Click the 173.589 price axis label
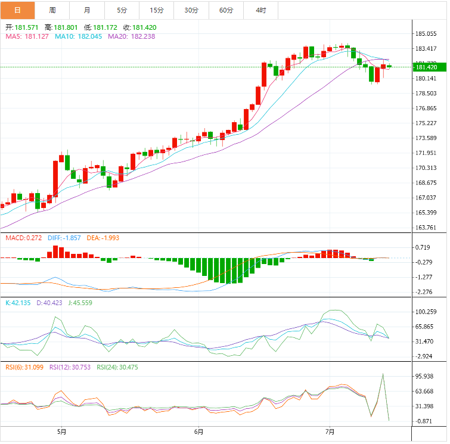Viewport: 450px width, 444px height. coord(426,138)
